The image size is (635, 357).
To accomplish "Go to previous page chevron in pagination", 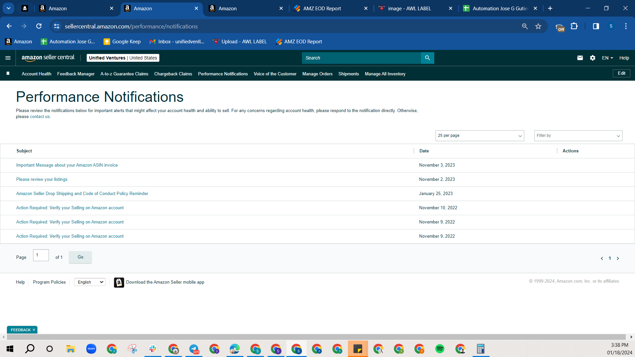I will [x=602, y=258].
